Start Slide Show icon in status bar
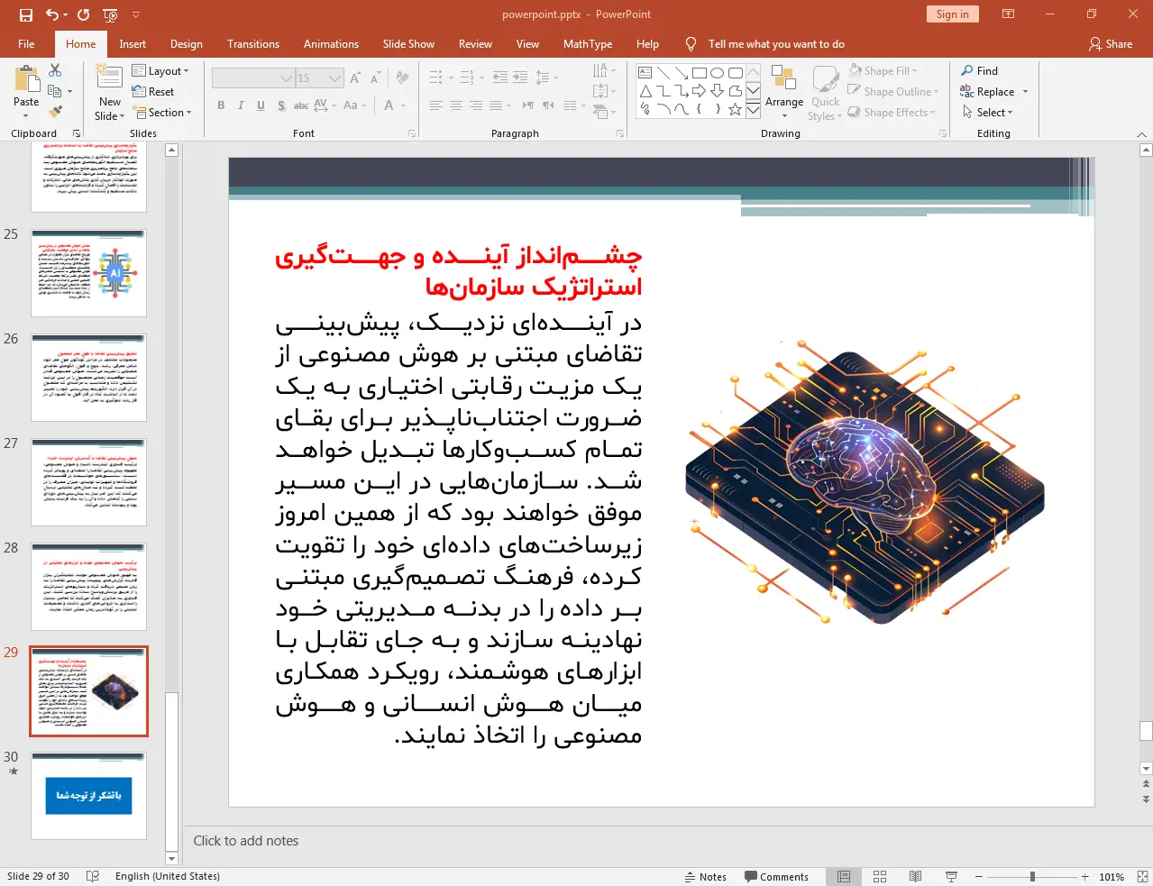The height and width of the screenshot is (886, 1153). [951, 876]
